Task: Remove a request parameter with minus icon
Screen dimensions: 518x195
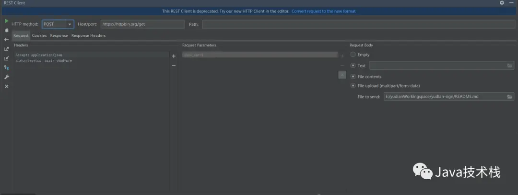Action: 342,65
